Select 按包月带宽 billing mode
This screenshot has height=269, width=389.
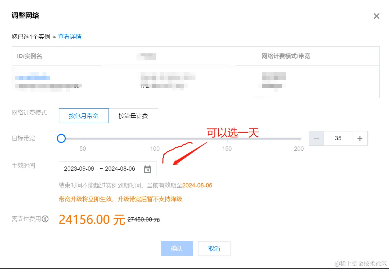(84, 116)
